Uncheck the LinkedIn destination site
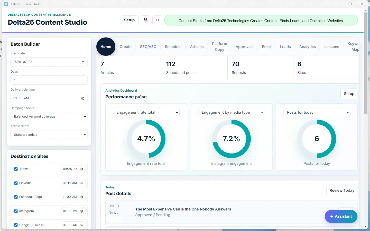The height and width of the screenshot is (231, 370). pos(16,183)
